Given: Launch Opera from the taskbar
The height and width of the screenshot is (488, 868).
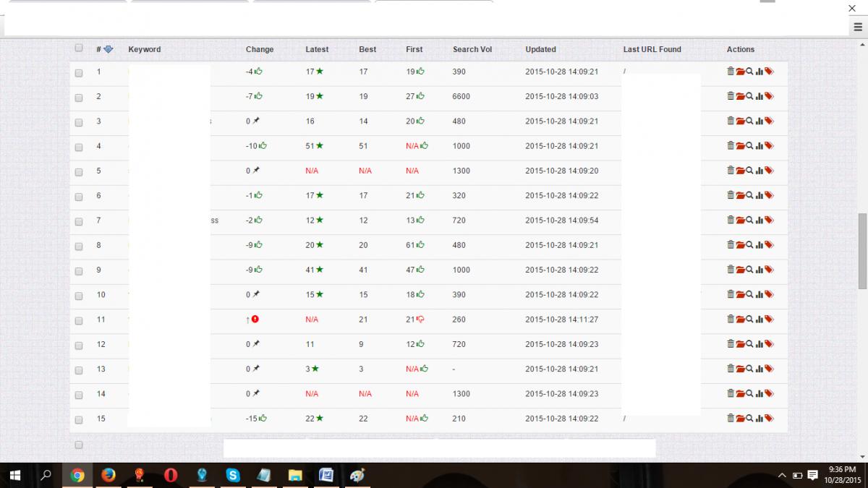Looking at the screenshot, I should coord(171,475).
